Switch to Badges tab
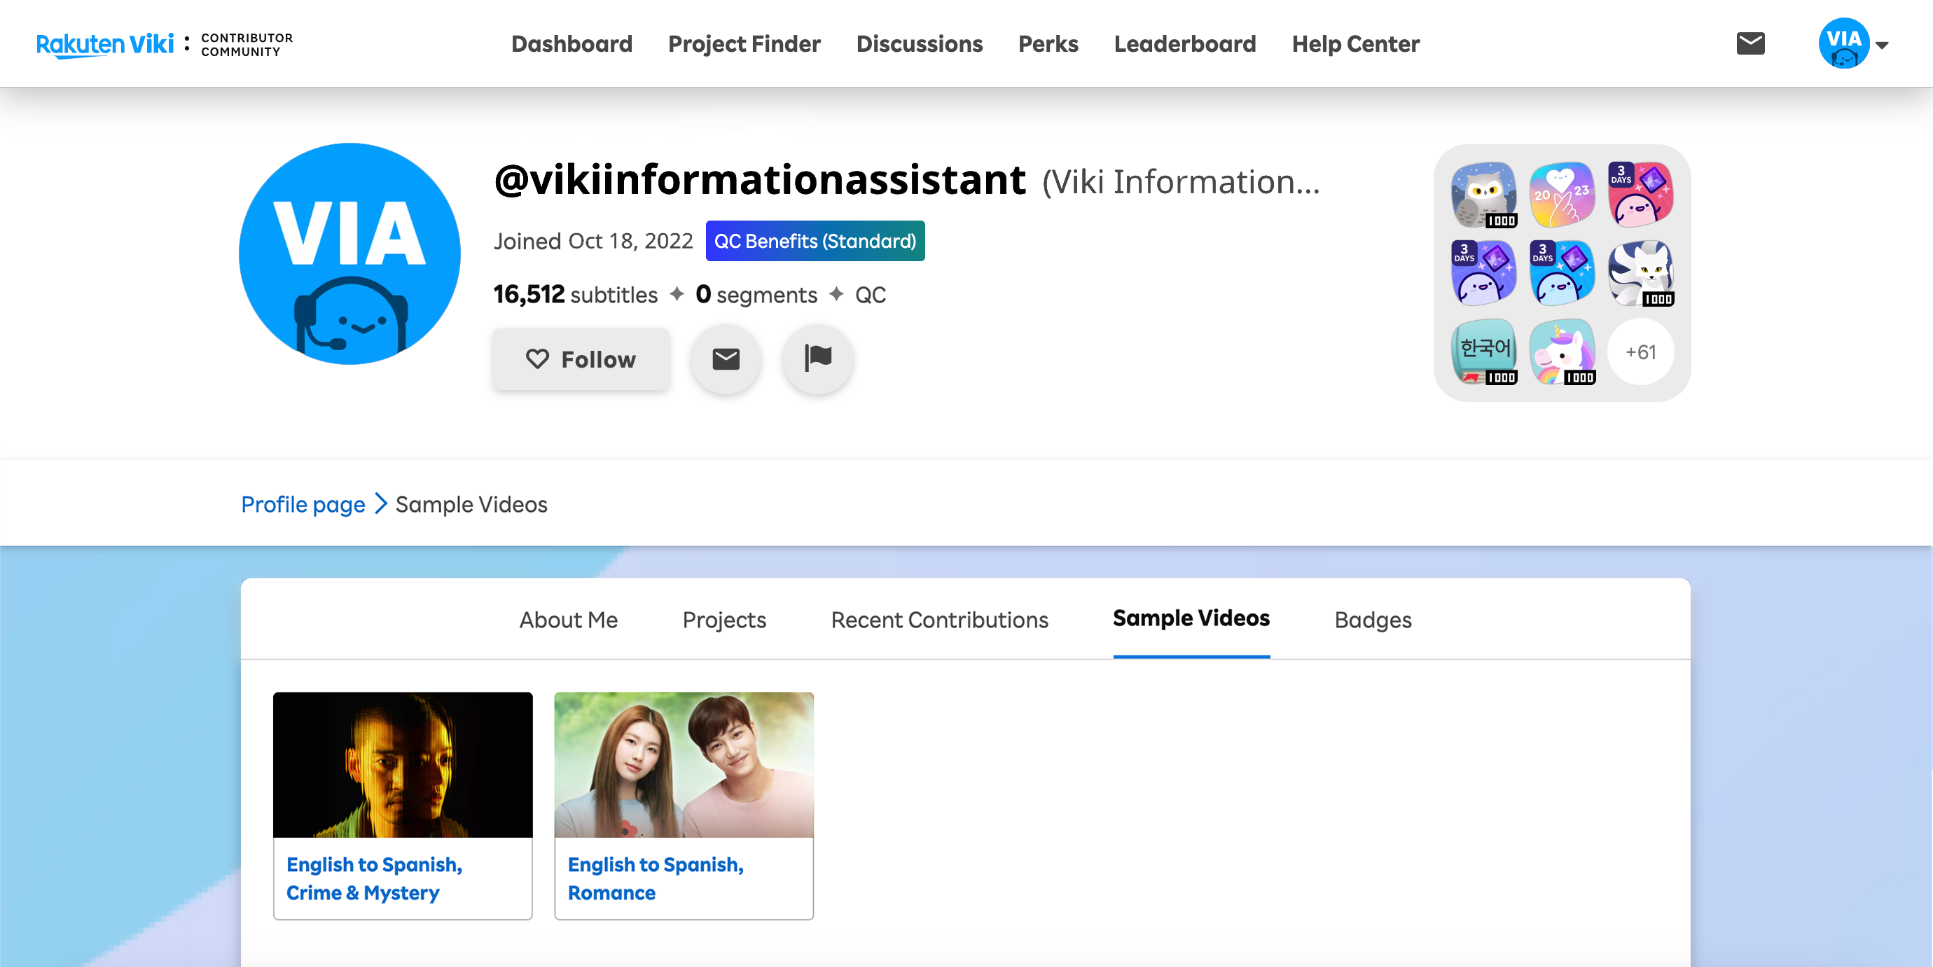Screen dimensions: 1933x967 [x=1373, y=620]
